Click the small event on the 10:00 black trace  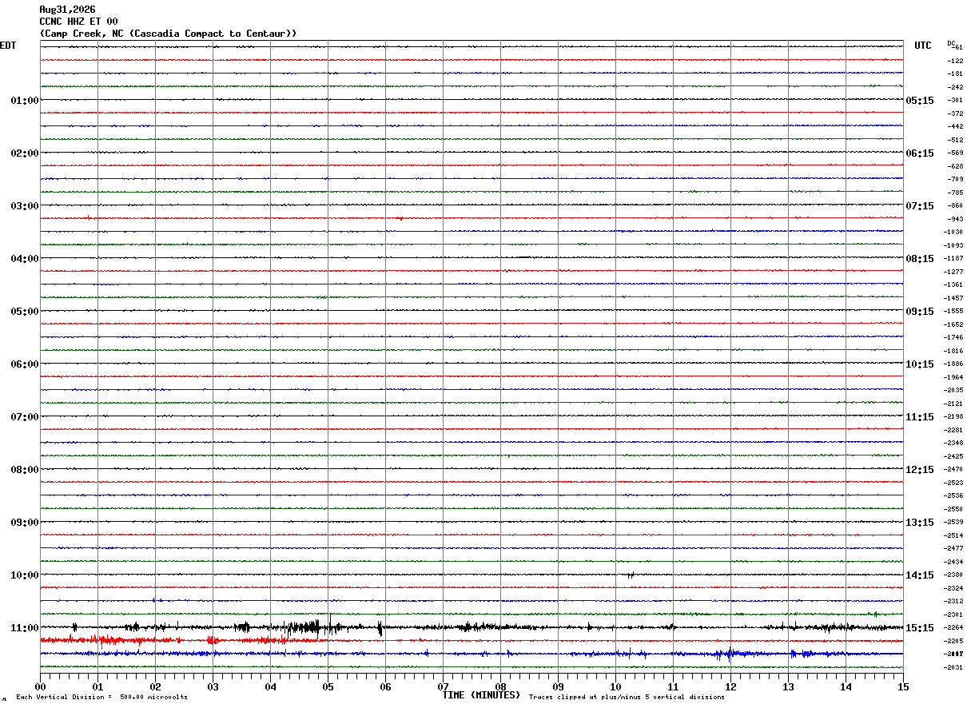(x=631, y=575)
